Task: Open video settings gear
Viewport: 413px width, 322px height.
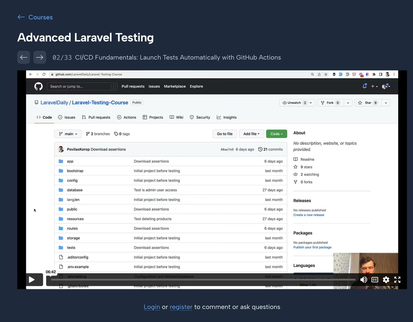Action: point(386,280)
